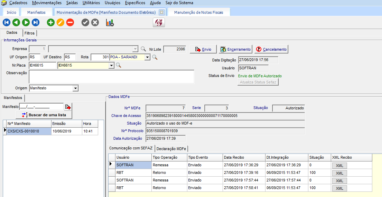Expand the Rota POA - SARANDI dropdown
382x197 pixels.
[x=148, y=57]
